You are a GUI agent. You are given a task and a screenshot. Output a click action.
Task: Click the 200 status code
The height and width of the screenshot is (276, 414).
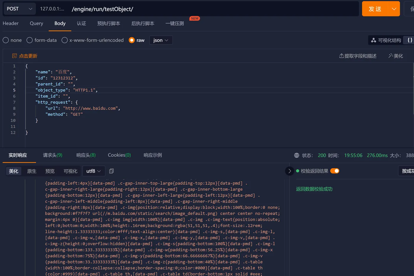tap(322, 155)
